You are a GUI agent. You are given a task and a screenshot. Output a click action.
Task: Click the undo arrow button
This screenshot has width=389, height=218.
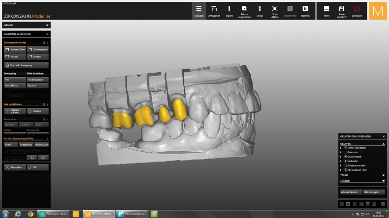(x=32, y=158)
